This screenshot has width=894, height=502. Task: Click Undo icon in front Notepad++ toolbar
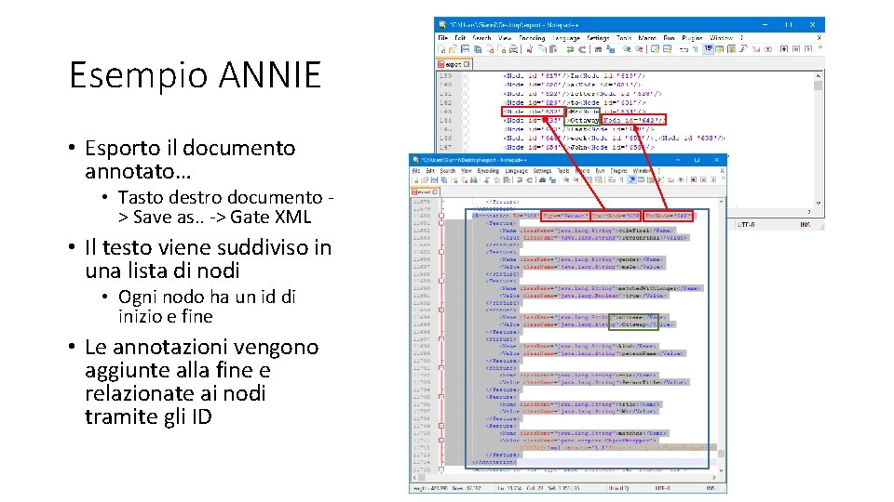(x=520, y=179)
